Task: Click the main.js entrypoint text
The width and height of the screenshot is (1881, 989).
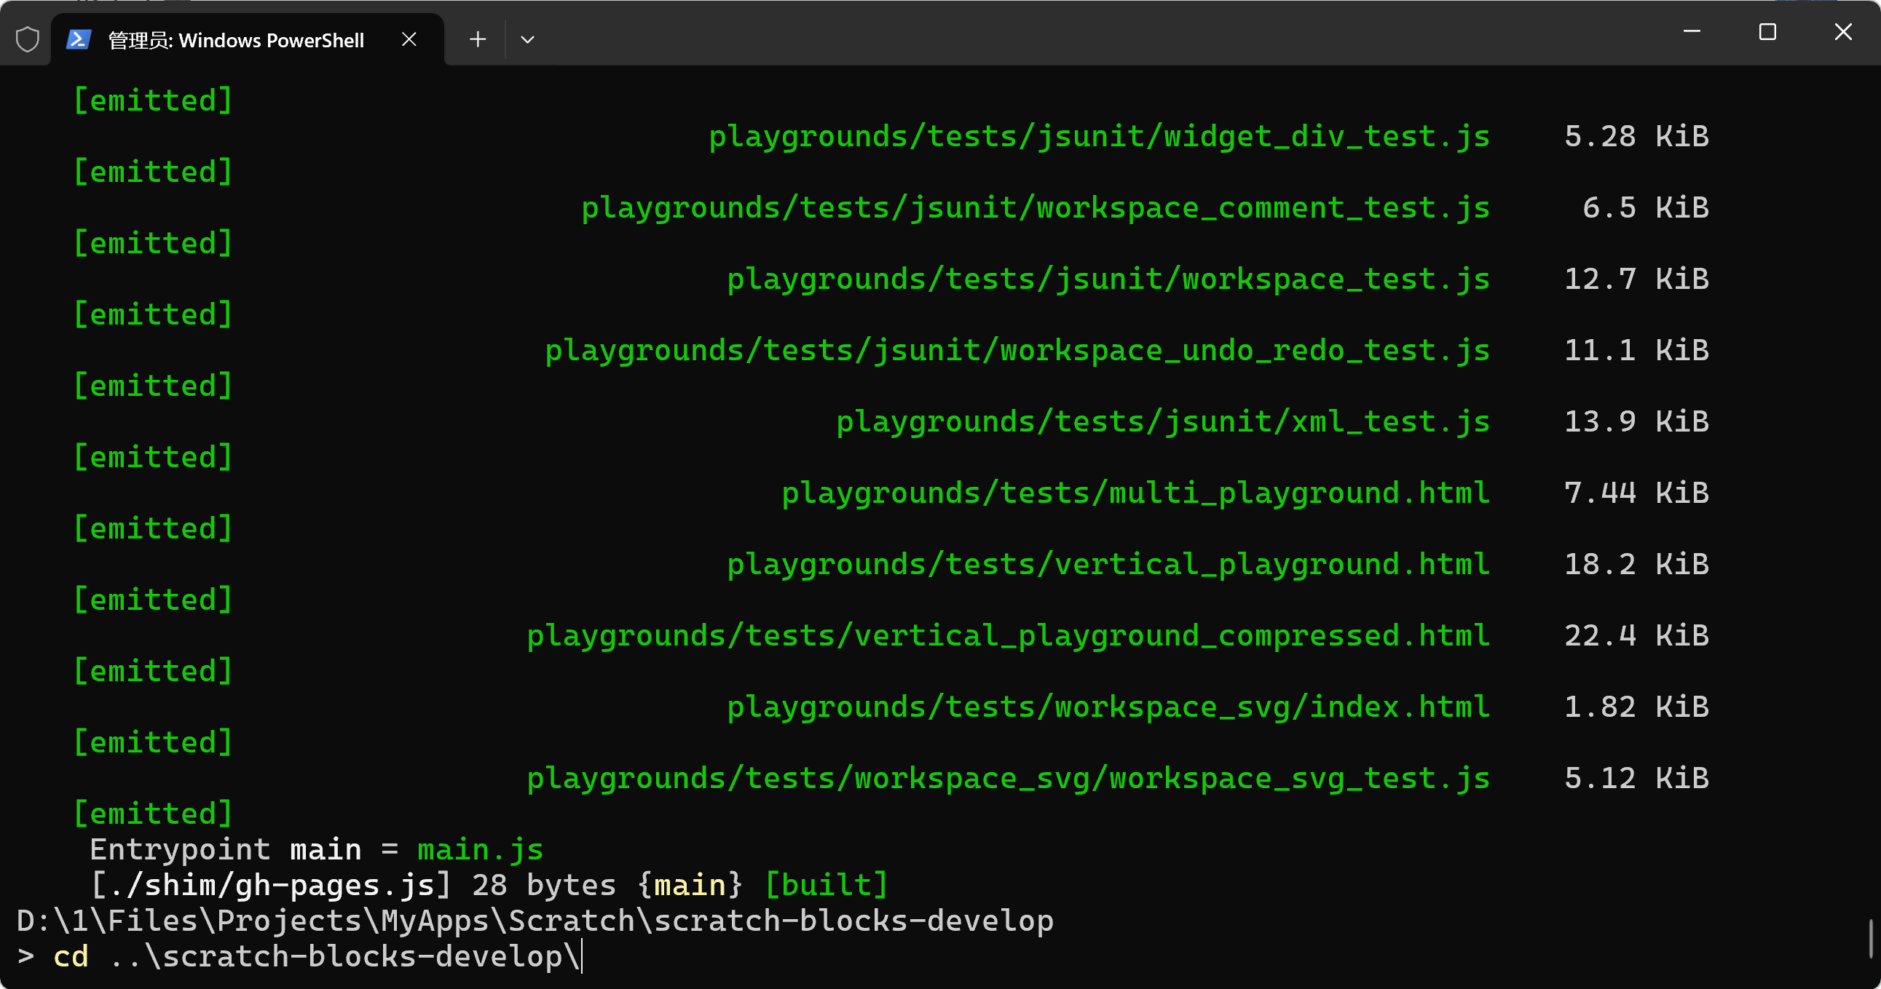Action: pos(480,849)
